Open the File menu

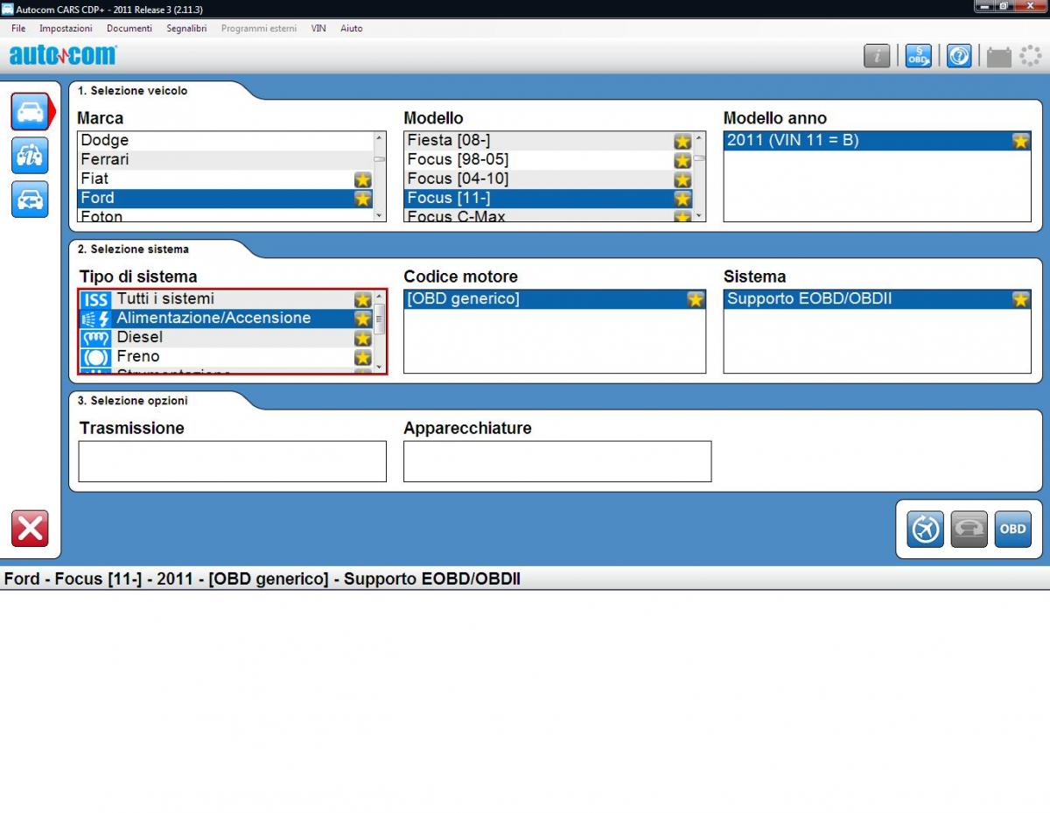(x=18, y=28)
